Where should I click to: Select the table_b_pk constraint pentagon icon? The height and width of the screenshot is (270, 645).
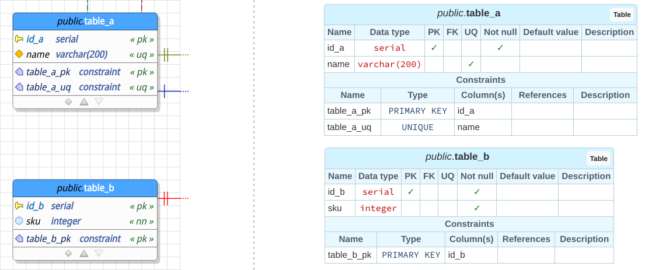click(19, 239)
